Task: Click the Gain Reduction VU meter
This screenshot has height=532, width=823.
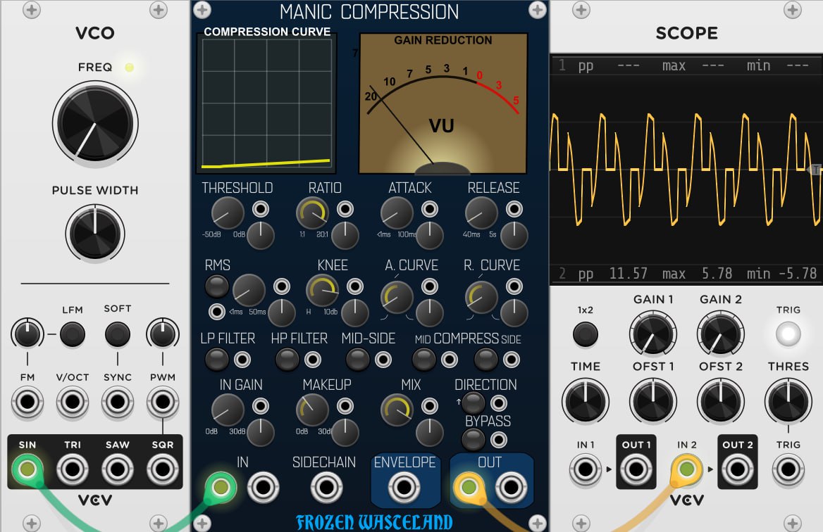Action: pos(443,103)
